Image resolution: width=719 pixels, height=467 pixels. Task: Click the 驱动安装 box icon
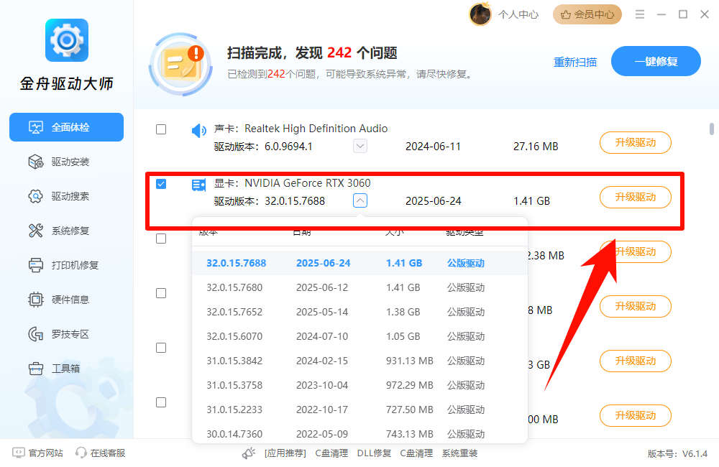(x=36, y=162)
